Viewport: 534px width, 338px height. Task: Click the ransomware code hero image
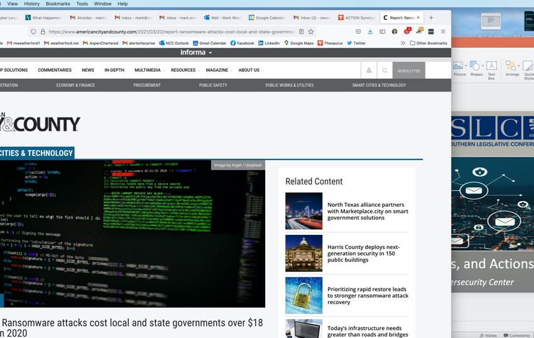[133, 234]
